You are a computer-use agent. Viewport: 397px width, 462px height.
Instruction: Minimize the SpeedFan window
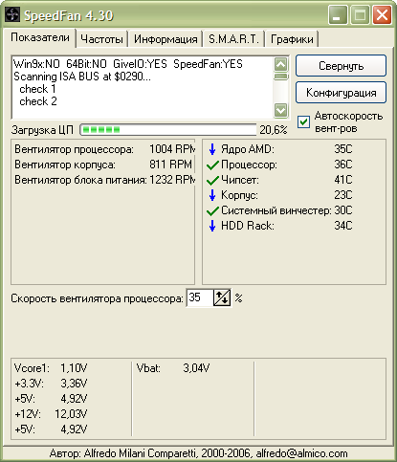(338, 15)
